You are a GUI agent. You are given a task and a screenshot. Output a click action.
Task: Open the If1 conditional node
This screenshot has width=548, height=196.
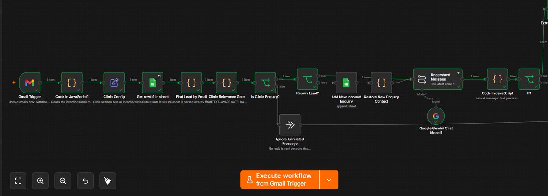pyautogui.click(x=529, y=79)
